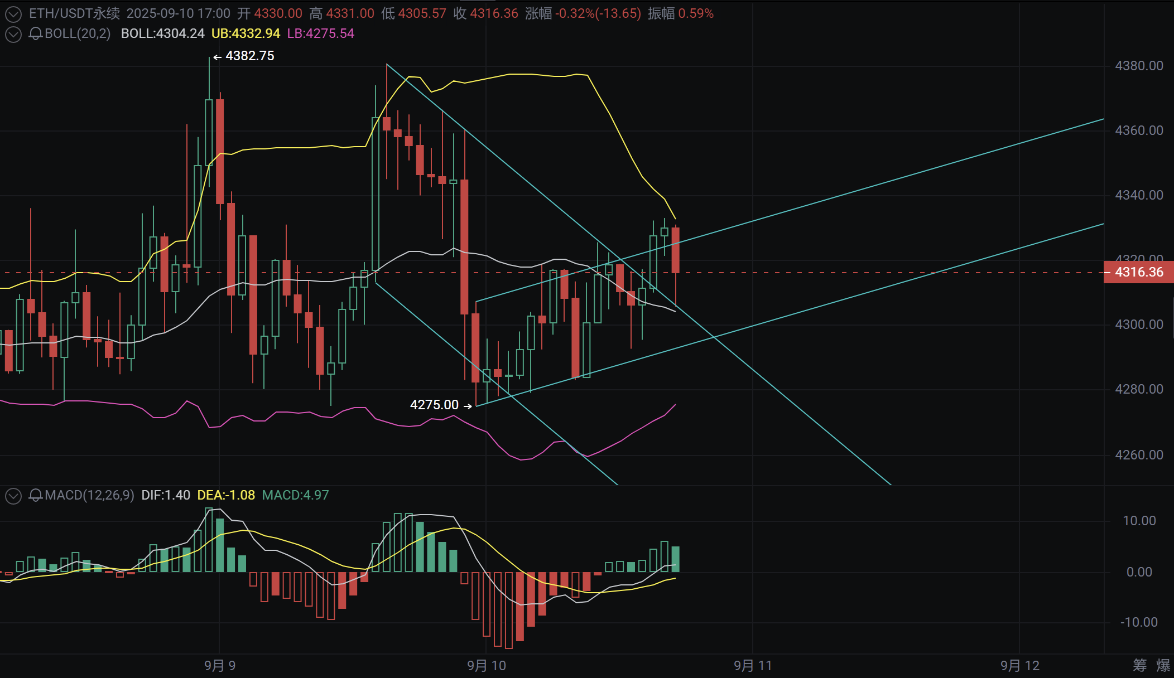This screenshot has height=678, width=1174.
Task: Click the 4260.00 price axis label
Action: click(x=1139, y=455)
